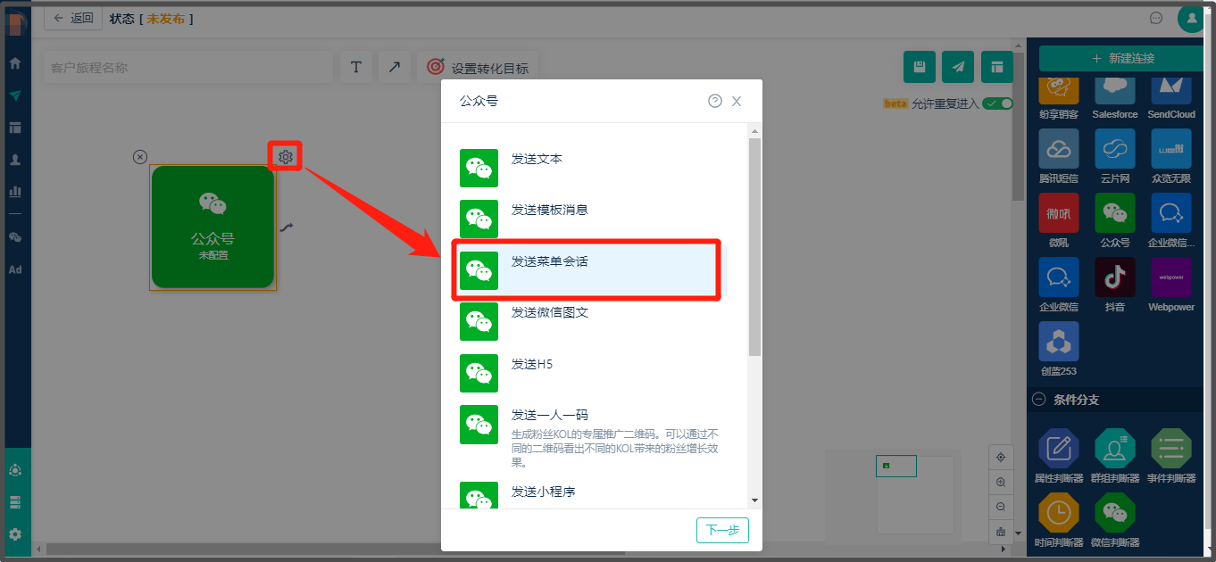The image size is (1216, 562).
Task: Select the 云片网 connector
Action: point(1114,149)
